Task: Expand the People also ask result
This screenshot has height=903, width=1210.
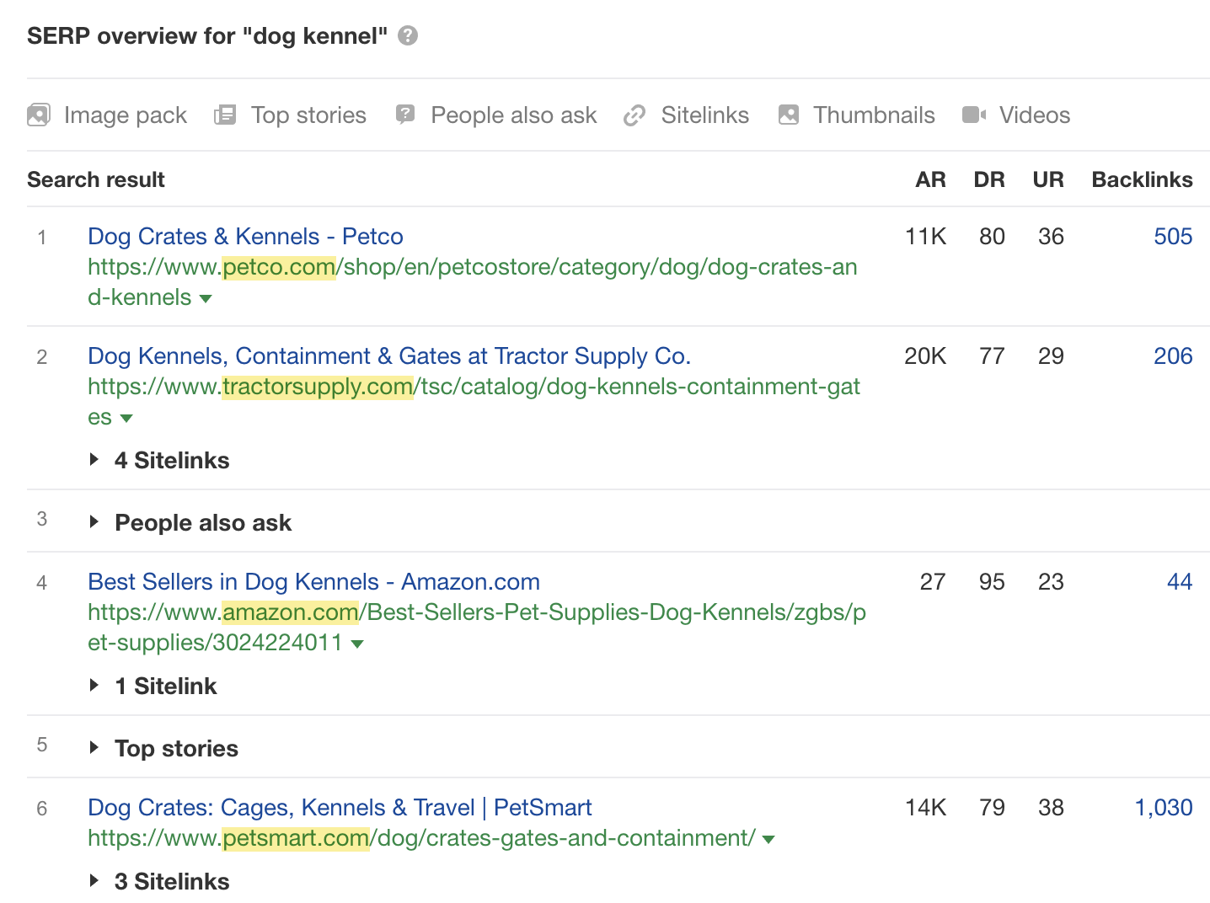Action: (94, 522)
